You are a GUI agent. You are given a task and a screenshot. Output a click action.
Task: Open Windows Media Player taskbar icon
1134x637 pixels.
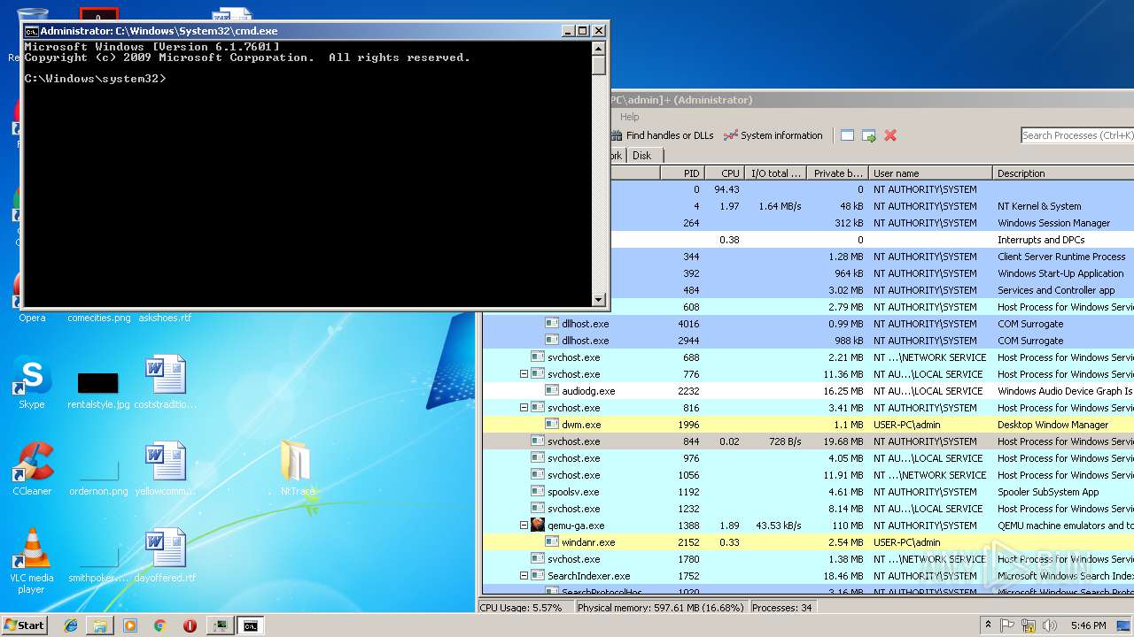(130, 625)
